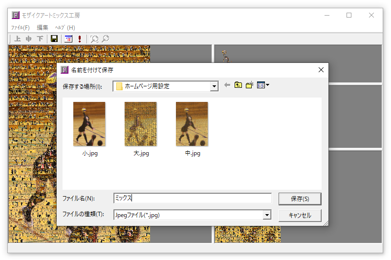Click the app icon in main title bar
The image size is (391, 260).
[16, 15]
